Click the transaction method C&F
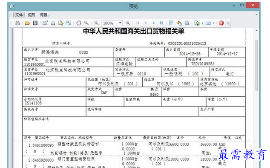Image resolution: width=270 pixels, height=168 pixels. click(104, 93)
